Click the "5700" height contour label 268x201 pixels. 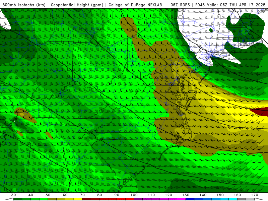[x=98, y=139]
